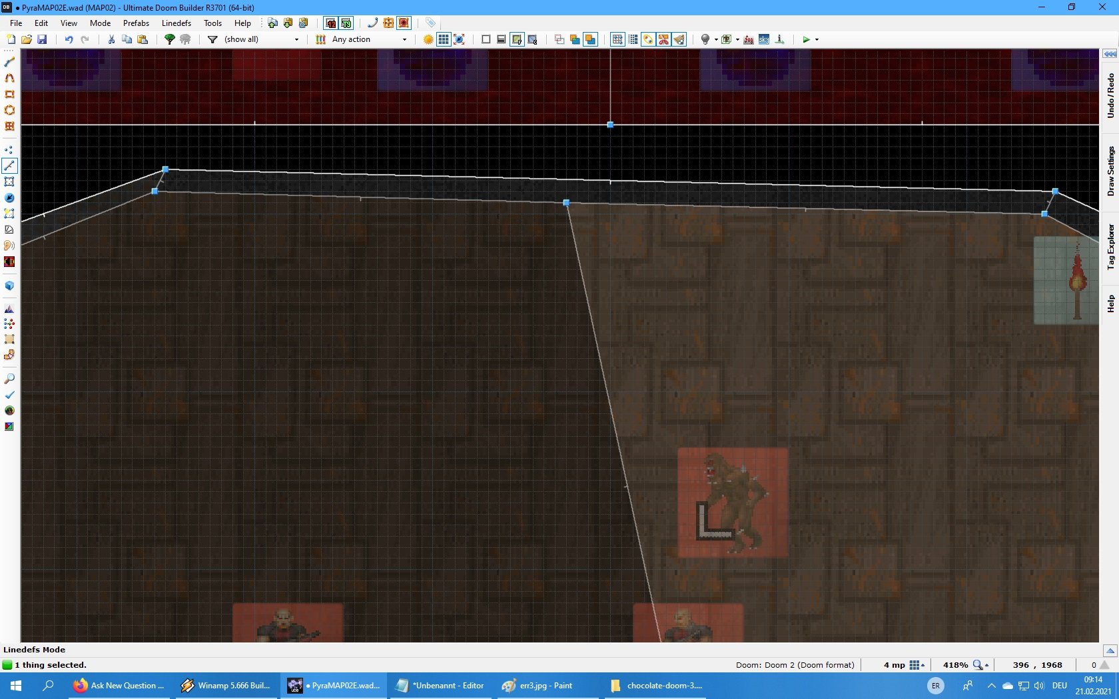Switch to 'err3.jpg - Paint' in the taskbar
This screenshot has height=699, width=1119.
[545, 685]
